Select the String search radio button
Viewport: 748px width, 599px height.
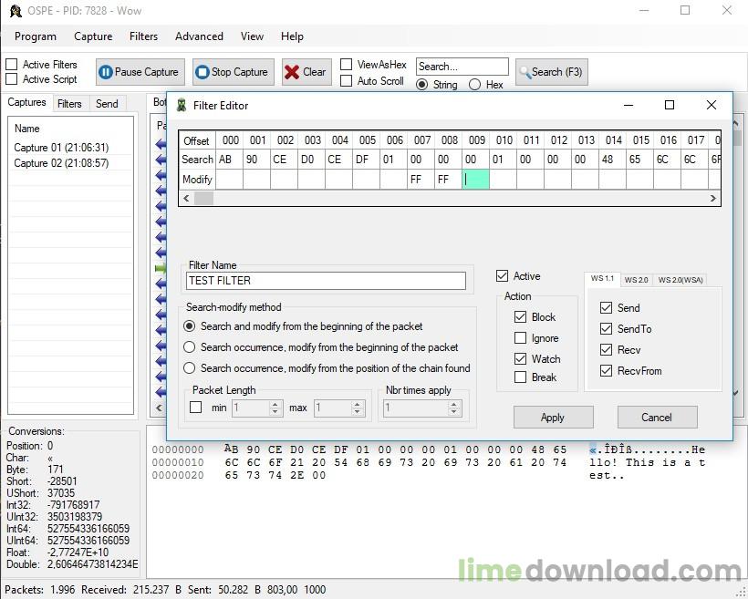[421, 85]
